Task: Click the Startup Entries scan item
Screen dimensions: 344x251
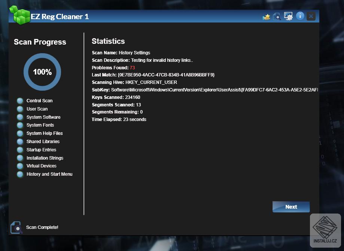Action: pos(41,150)
